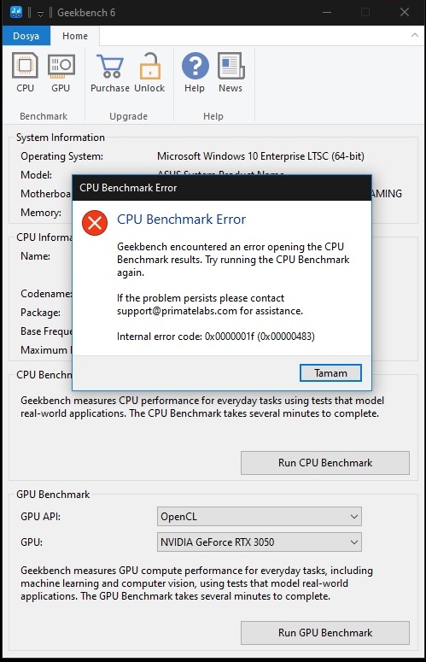
Task: Select the Home ribbon tab
Action: (x=75, y=36)
